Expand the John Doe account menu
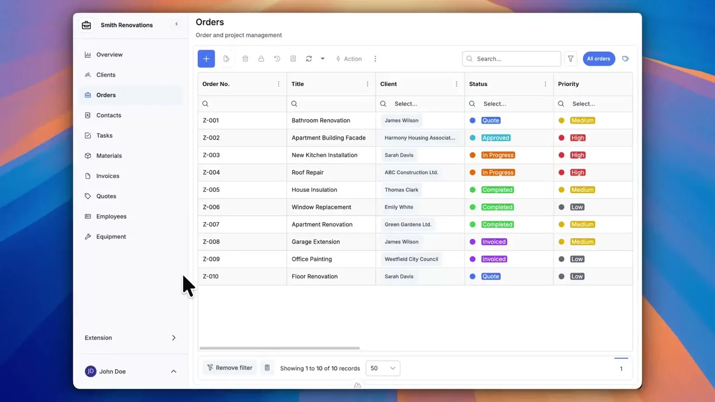715x402 pixels. tap(173, 371)
